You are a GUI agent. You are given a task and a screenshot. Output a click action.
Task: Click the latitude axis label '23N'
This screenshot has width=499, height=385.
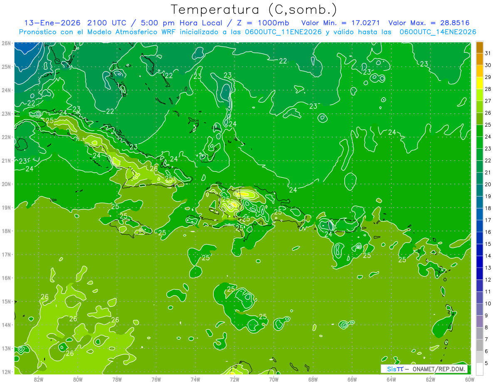6,113
